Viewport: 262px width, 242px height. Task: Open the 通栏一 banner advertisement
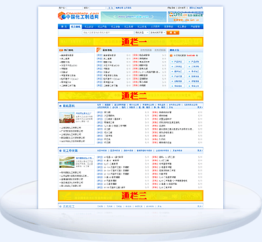(130, 41)
